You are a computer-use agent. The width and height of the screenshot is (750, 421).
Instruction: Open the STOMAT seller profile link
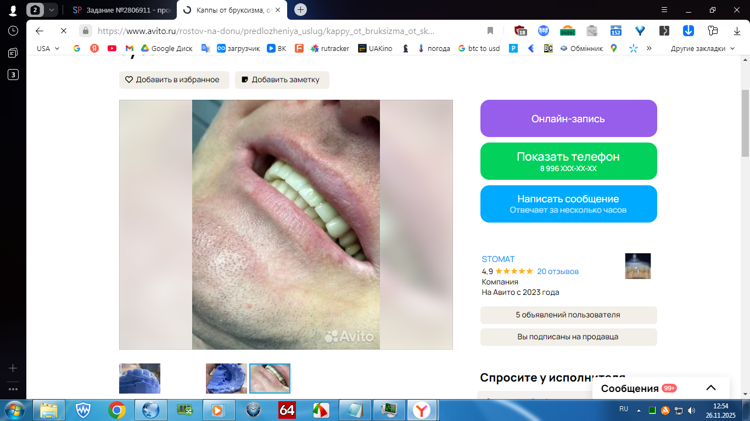coord(498,259)
